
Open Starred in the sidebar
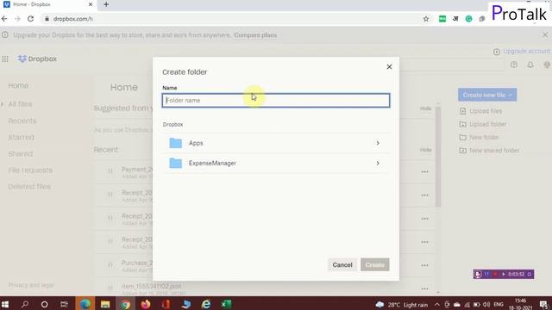click(x=21, y=138)
